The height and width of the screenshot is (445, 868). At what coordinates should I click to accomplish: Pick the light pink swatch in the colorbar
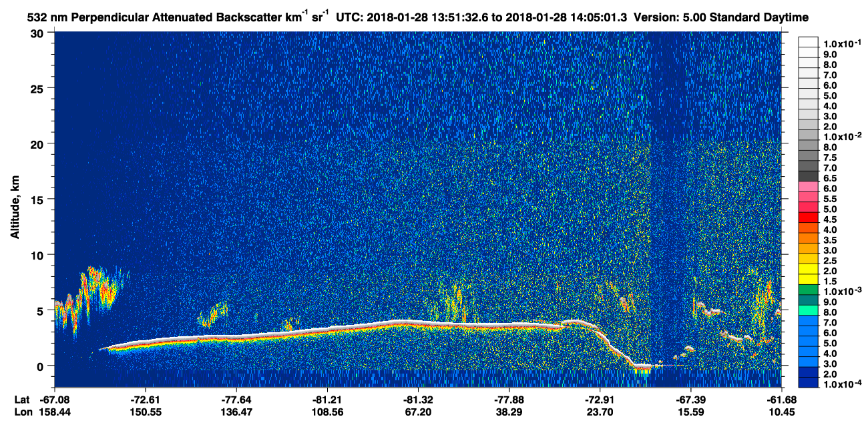pos(808,186)
